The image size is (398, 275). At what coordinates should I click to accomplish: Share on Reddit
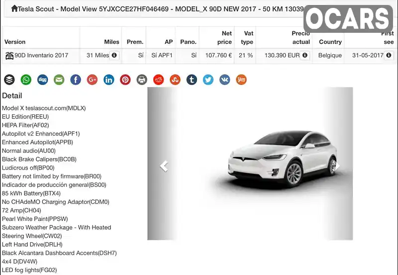pos(158,80)
